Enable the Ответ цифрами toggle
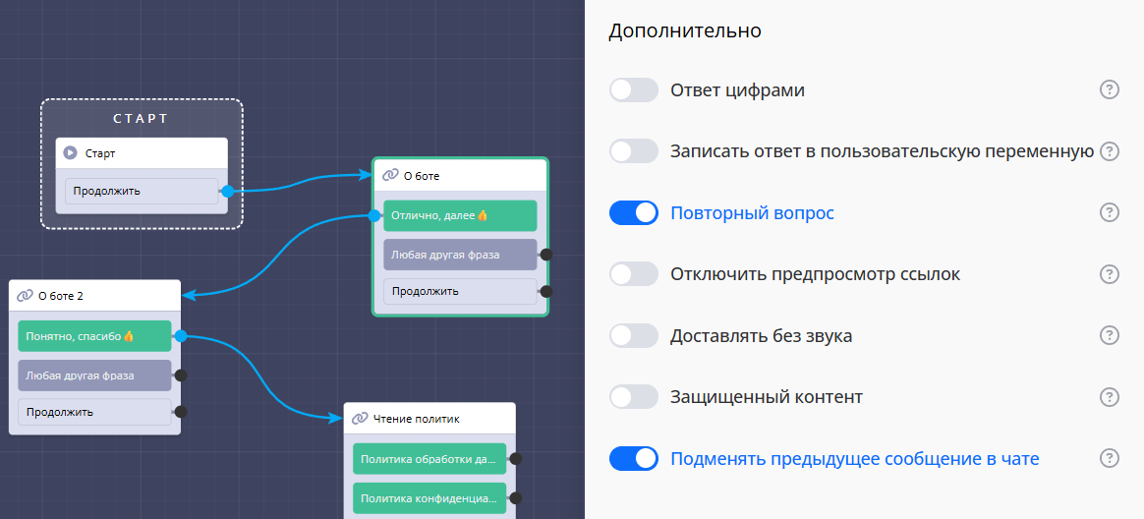 point(633,90)
